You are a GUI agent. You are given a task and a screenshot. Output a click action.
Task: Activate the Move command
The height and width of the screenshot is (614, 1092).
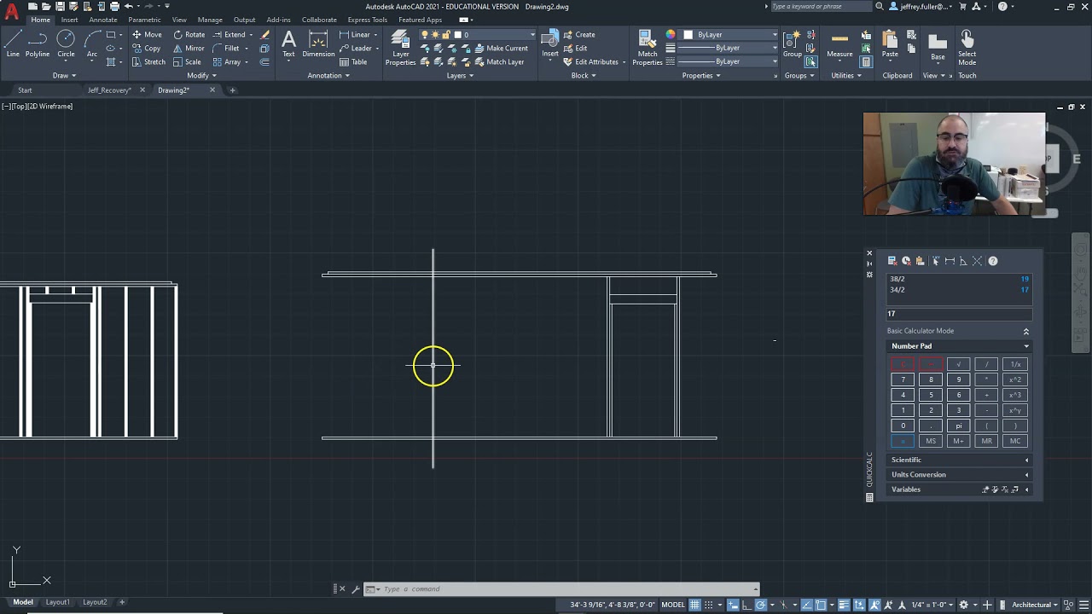pos(147,35)
